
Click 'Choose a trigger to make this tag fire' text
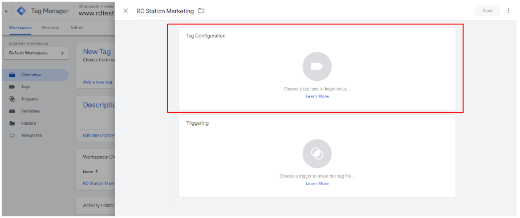[317, 176]
